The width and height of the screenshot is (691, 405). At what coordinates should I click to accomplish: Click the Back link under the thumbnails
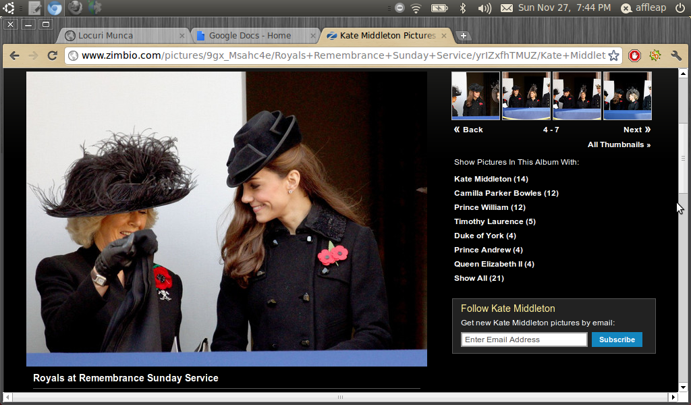click(x=468, y=130)
